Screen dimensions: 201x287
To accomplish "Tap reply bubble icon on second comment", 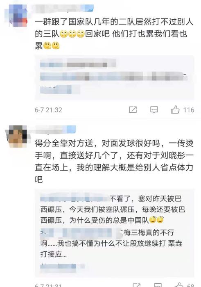I will pyautogui.click(x=158, y=285).
